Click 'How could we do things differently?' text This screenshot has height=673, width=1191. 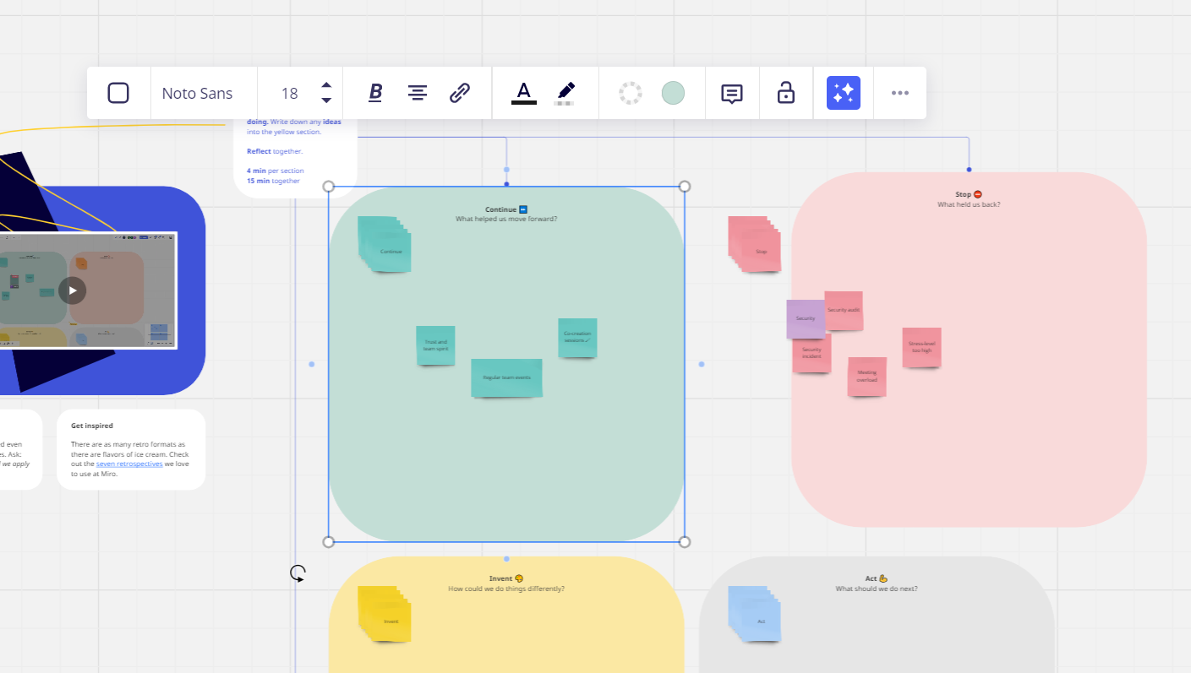506,589
